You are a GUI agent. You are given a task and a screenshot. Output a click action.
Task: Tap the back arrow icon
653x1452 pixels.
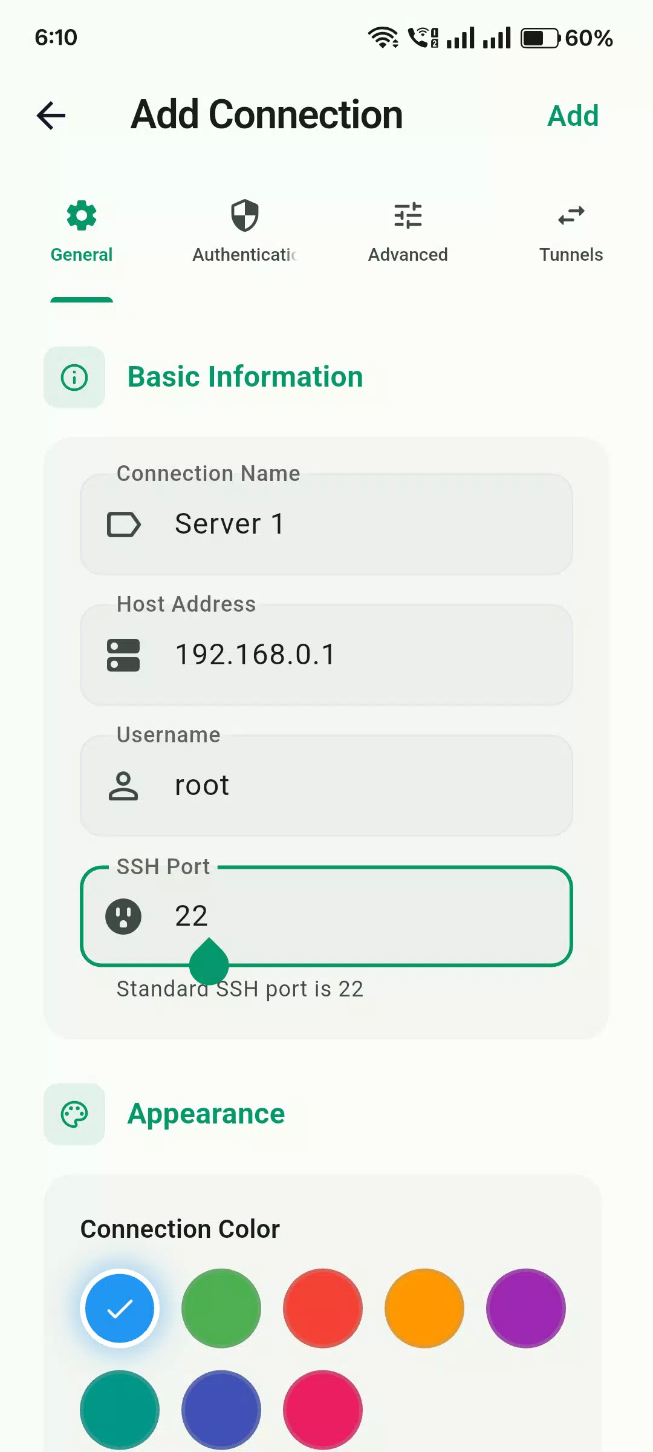coord(51,116)
